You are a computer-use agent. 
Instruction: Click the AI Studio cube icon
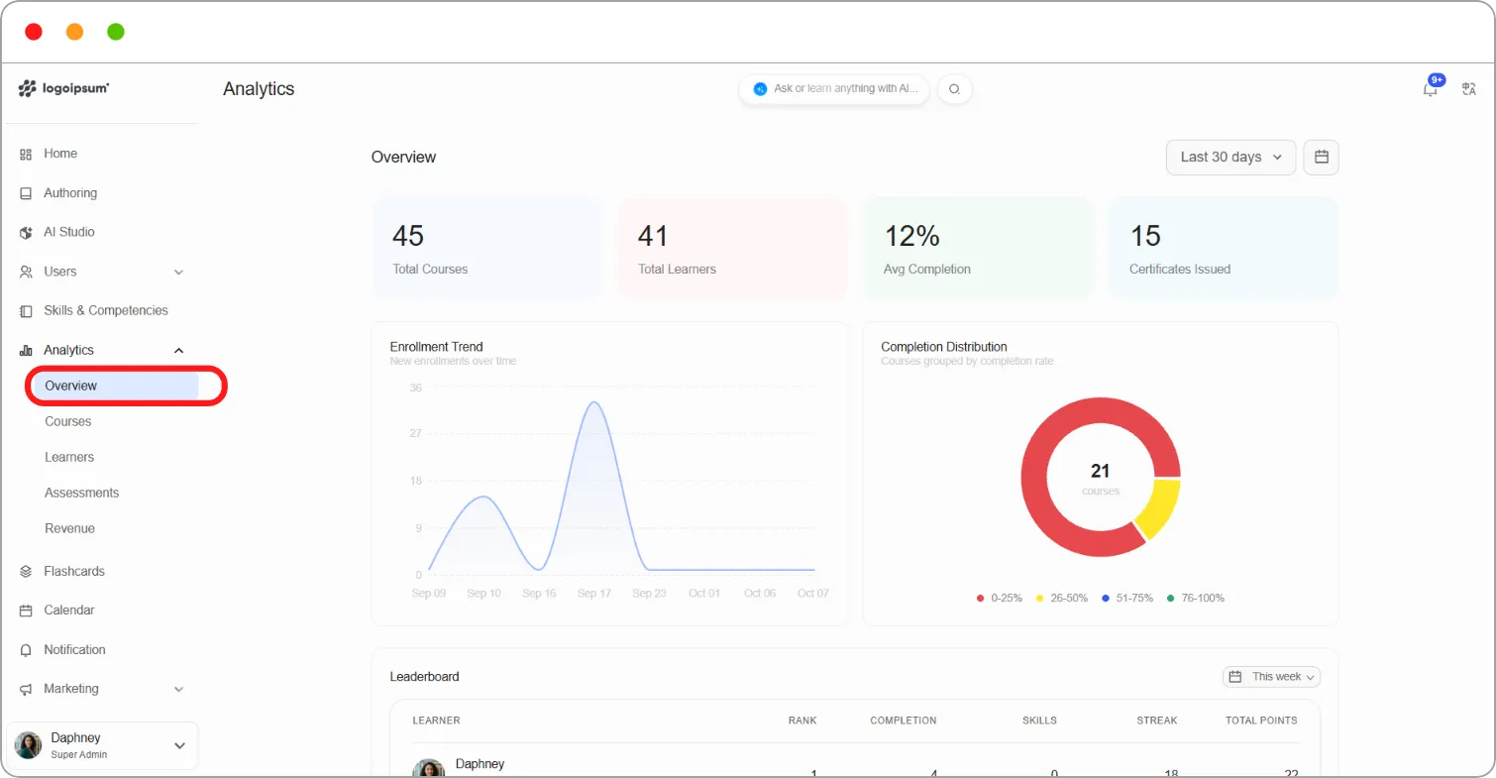26,232
